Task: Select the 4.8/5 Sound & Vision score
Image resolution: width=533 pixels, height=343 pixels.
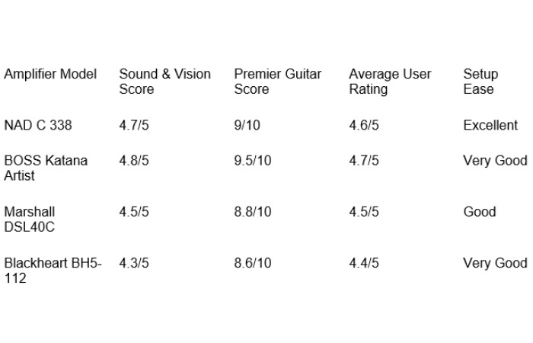Action: tap(134, 161)
